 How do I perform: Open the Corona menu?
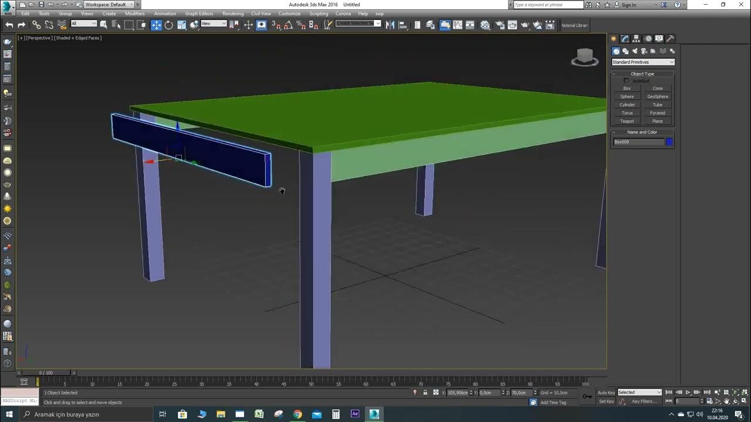343,13
